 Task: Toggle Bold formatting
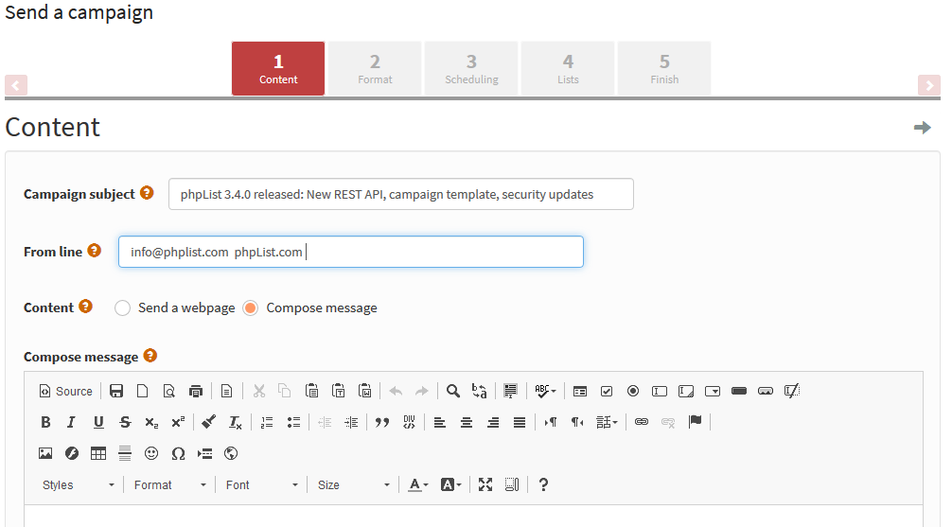tap(45, 422)
